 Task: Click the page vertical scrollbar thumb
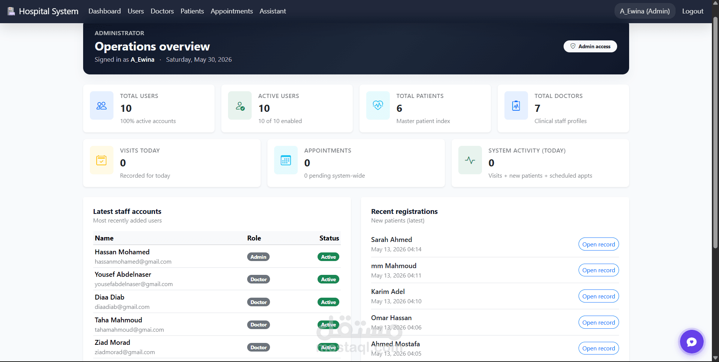click(x=715, y=133)
